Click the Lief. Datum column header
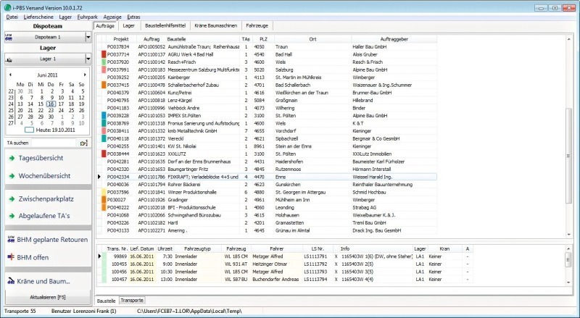Viewport: 580px width, 318px height. click(142, 249)
